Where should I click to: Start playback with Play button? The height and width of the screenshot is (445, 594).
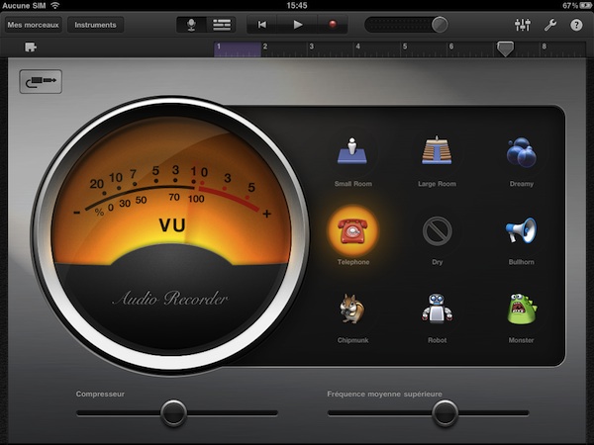pos(298,25)
